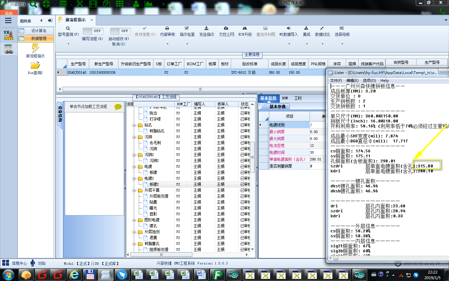449x281 pixels.
Task: Switch to the 基本信息 tab
Action: (268, 98)
